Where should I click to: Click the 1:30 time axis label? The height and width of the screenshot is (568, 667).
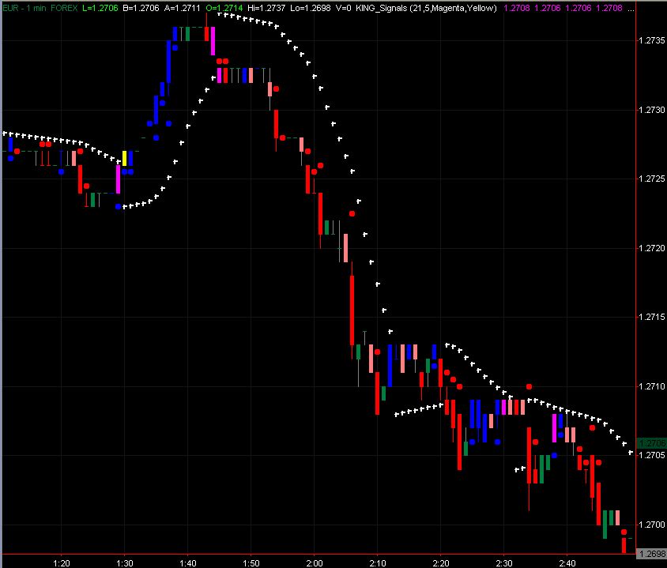[125, 563]
